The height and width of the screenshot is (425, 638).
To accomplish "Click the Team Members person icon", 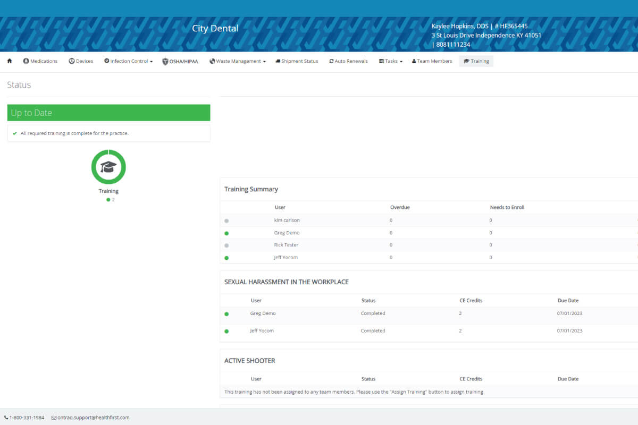I will tap(414, 61).
